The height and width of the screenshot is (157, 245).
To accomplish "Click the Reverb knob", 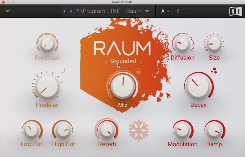I will pos(107,130).
